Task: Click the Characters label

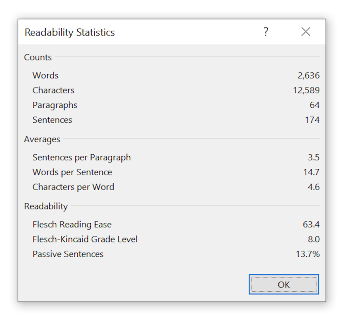Action: (53, 90)
